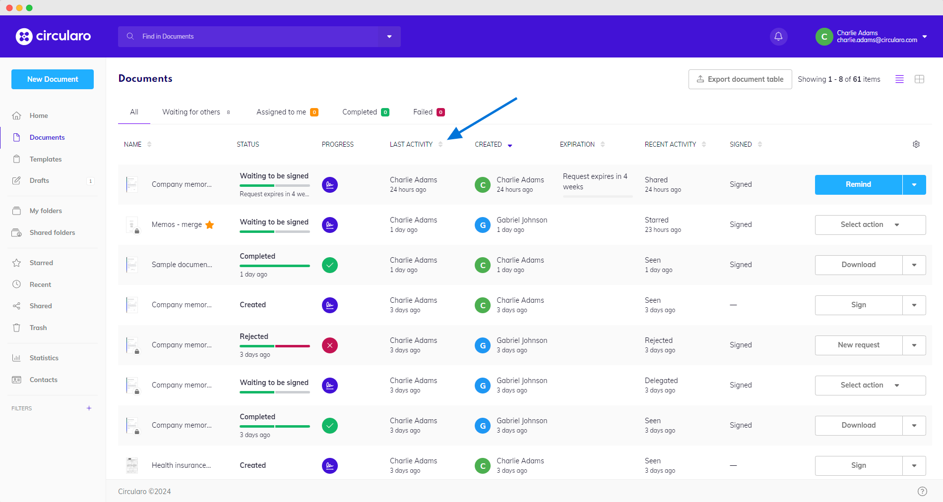Switch to Waiting for others tab
943x502 pixels.
coord(191,112)
